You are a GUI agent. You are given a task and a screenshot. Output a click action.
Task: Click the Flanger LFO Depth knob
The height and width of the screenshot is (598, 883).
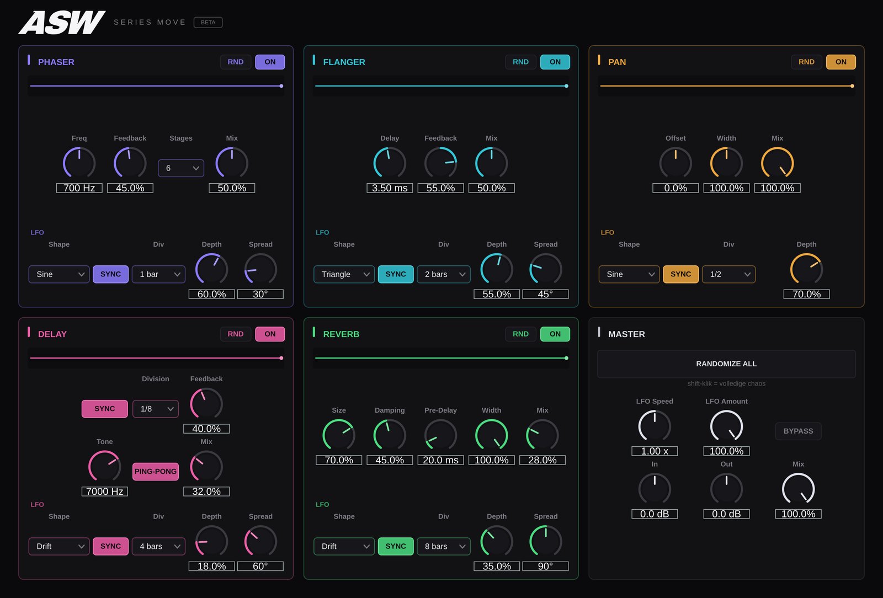click(x=497, y=269)
